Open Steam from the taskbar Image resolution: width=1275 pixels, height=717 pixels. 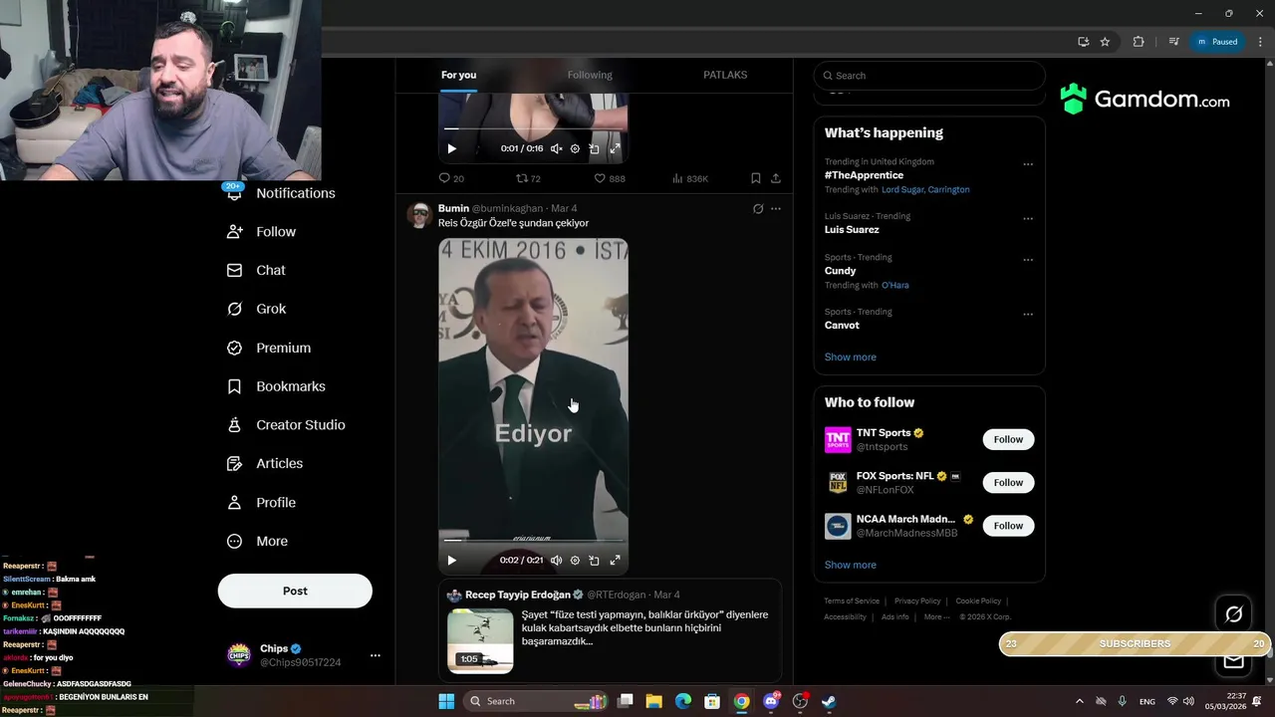click(828, 701)
